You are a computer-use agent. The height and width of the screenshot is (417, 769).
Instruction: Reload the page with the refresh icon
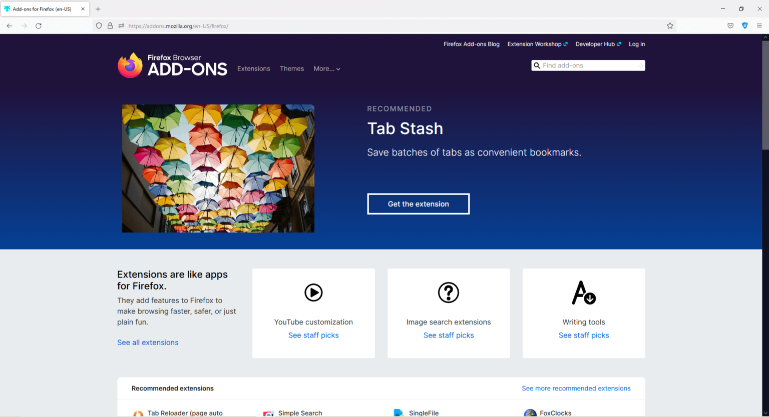tap(39, 26)
